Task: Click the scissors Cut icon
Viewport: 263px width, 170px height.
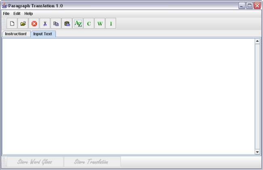Action: click(x=45, y=23)
